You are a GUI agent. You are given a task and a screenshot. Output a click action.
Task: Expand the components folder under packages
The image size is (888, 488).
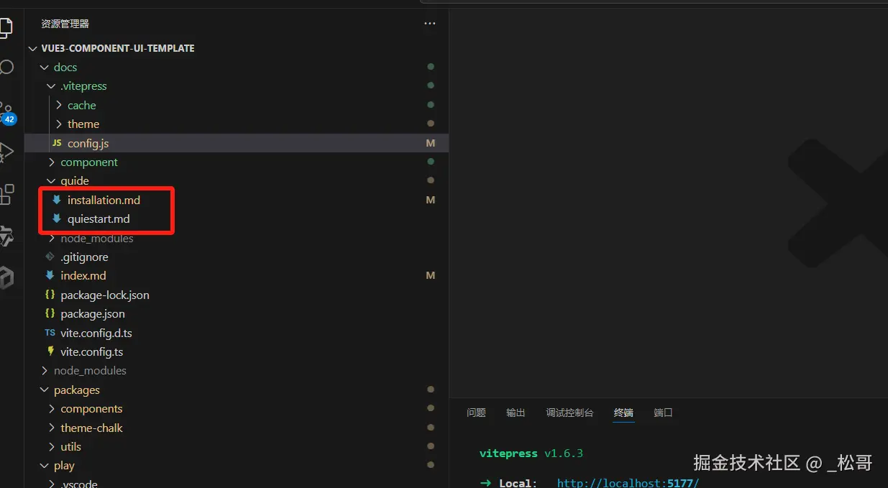pyautogui.click(x=52, y=408)
